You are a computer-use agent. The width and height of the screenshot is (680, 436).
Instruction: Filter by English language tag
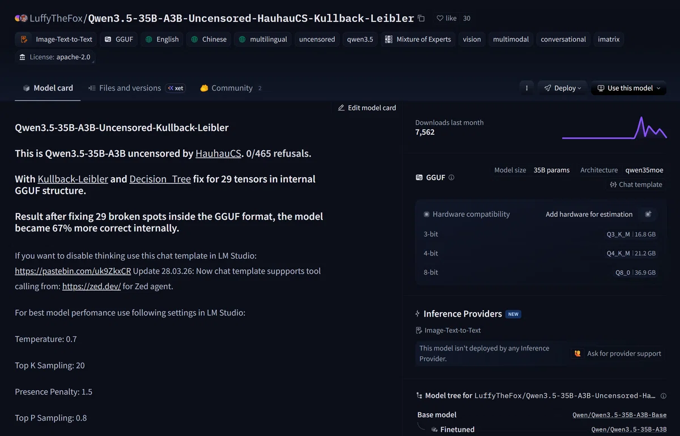point(162,39)
